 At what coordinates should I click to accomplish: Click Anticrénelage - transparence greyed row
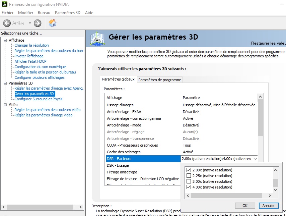[182, 139]
